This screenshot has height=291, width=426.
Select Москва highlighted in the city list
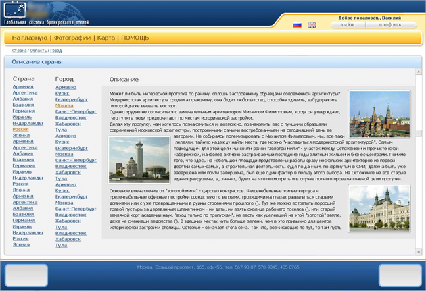tap(64, 105)
